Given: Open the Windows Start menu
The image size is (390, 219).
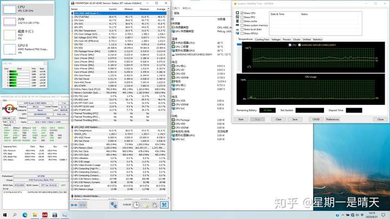Looking at the screenshot, I should pyautogui.click(x=5, y=215).
